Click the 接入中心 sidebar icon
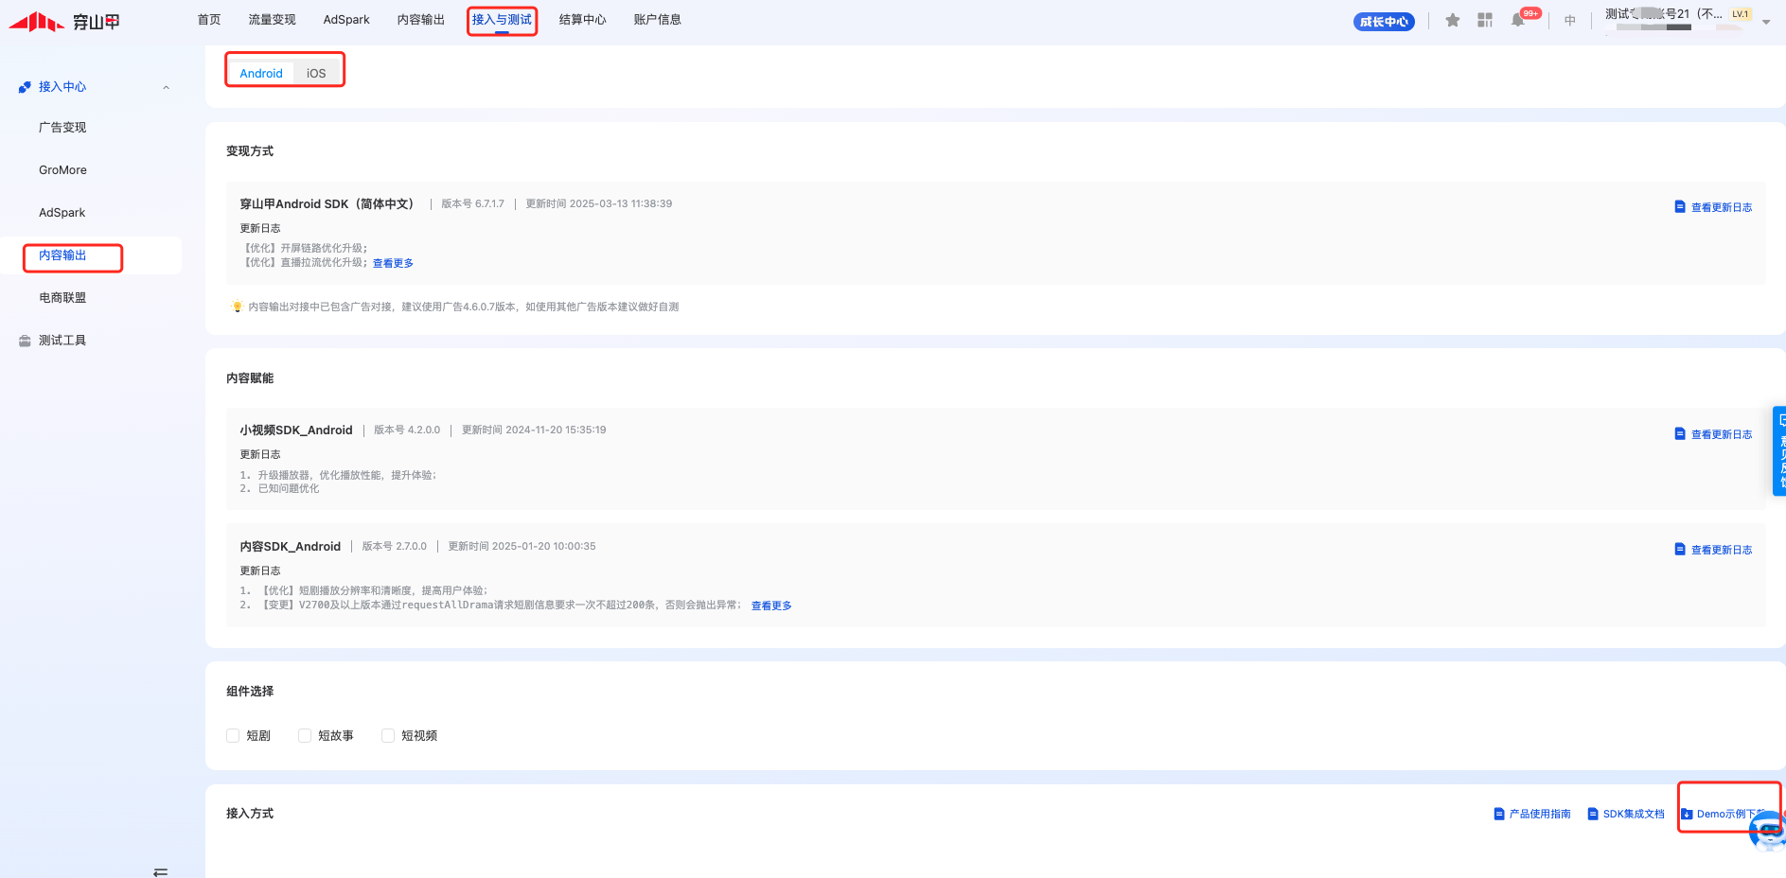 click(25, 87)
